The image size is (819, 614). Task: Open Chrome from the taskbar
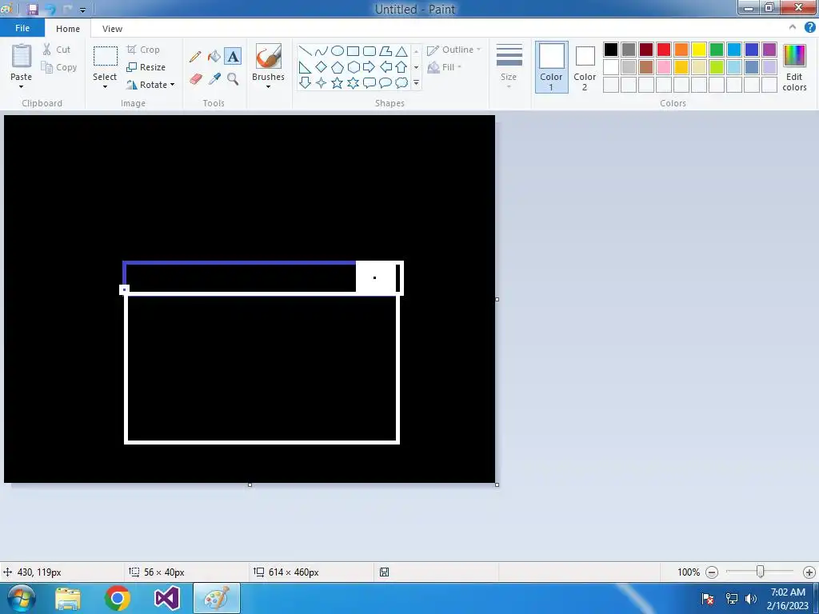coord(118,598)
